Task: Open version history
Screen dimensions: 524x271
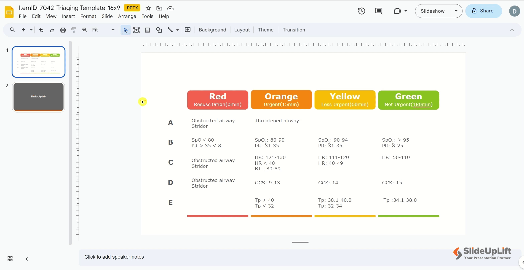Action: [x=361, y=11]
